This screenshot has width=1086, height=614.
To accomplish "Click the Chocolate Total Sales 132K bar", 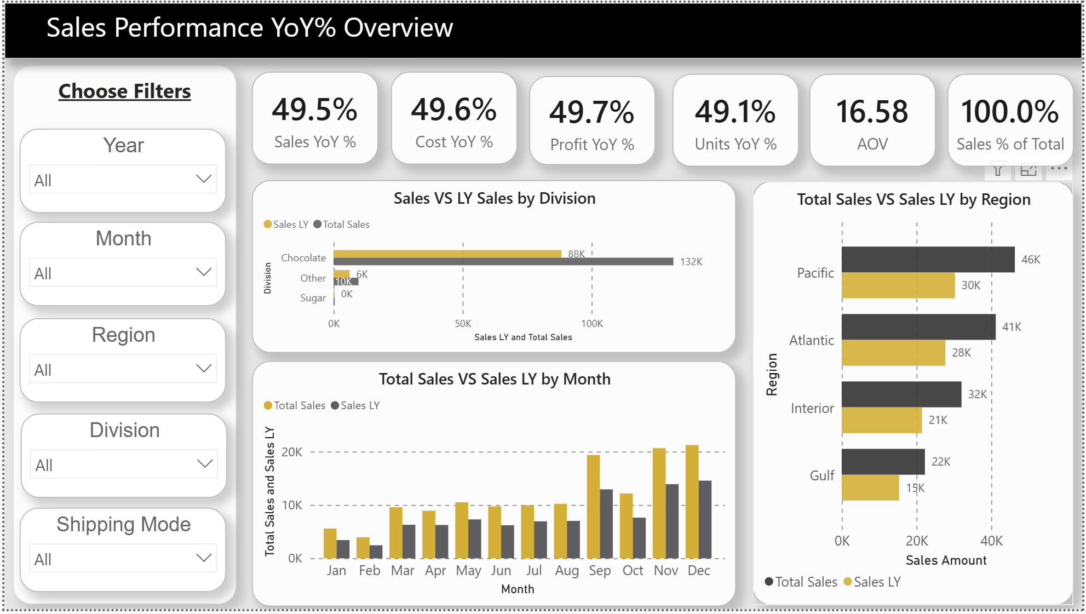I will [x=503, y=262].
